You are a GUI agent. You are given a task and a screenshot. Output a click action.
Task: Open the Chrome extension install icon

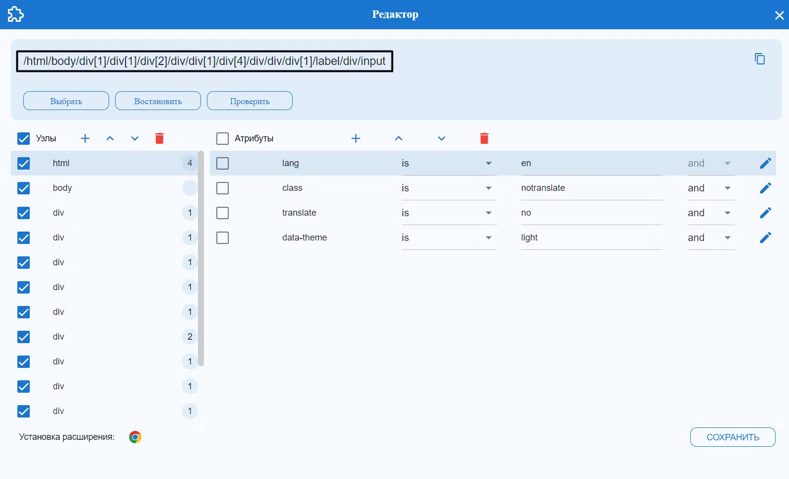click(135, 437)
